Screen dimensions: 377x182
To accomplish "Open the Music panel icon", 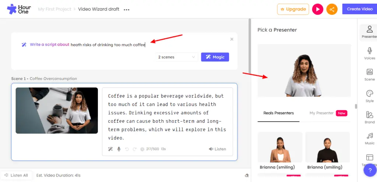I will pos(370,136).
